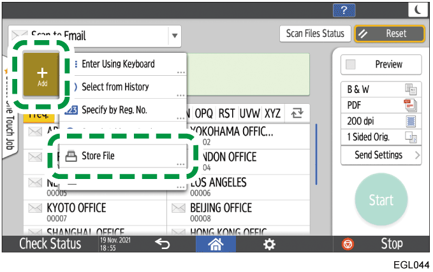Toggle the B & W color mode setting
Screen dimensions: 433x272
coord(381,90)
